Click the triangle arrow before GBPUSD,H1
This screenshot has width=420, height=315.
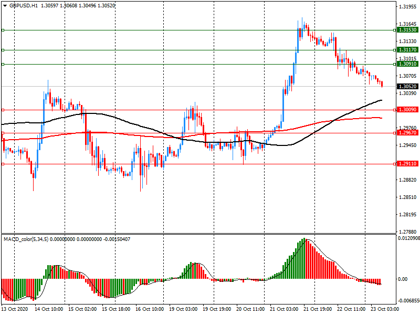click(x=4, y=5)
